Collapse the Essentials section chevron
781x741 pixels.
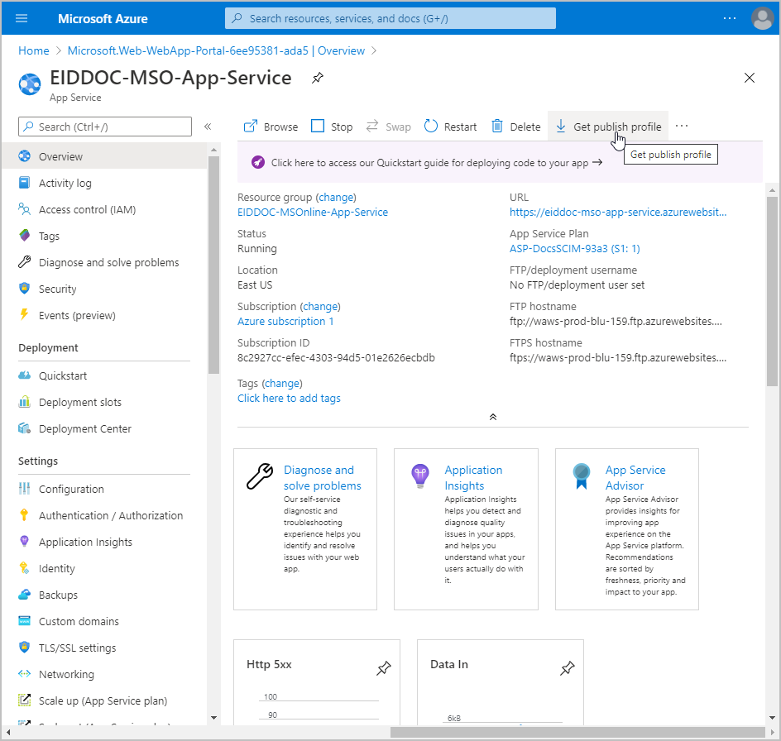(x=493, y=417)
